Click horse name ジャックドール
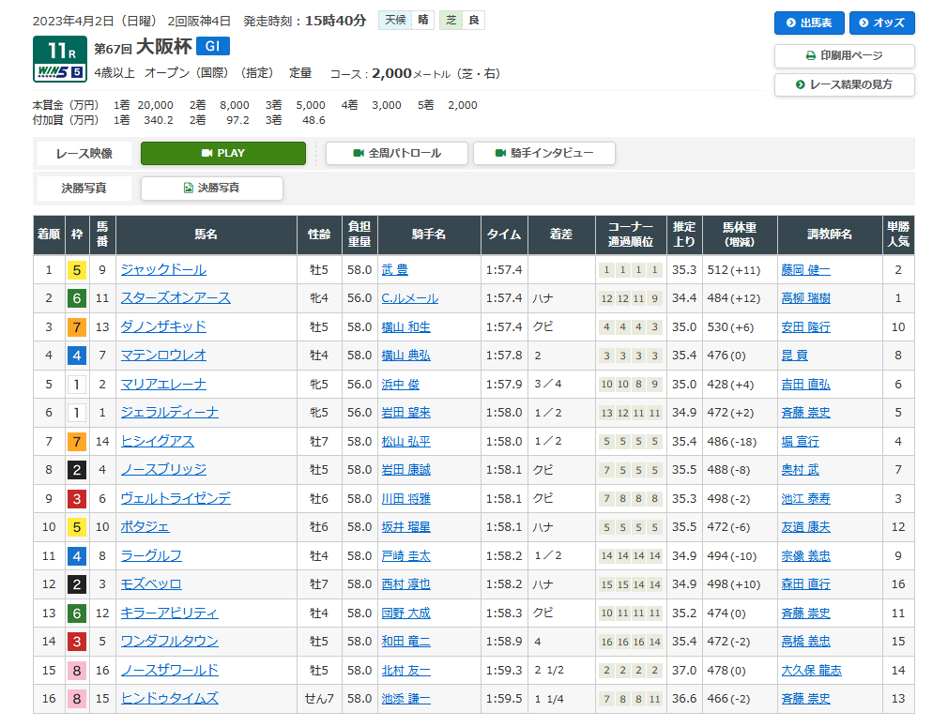Screen dimensions: 948x727 pos(163,269)
